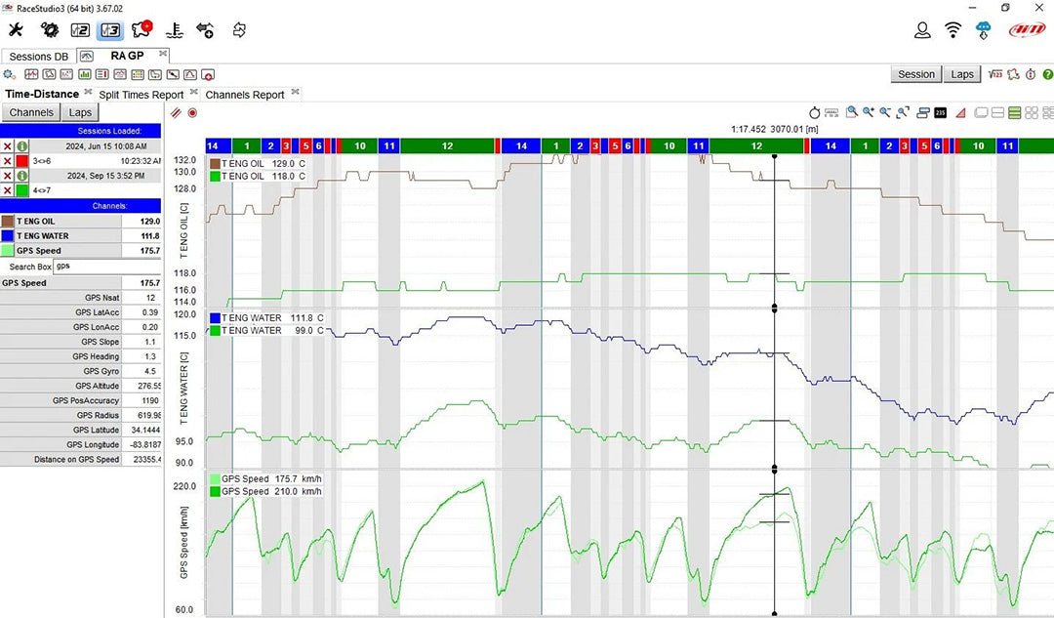Click brown swatch for T ENG OIL channel
Viewport: 1054px width, 618px height.
tap(8, 222)
